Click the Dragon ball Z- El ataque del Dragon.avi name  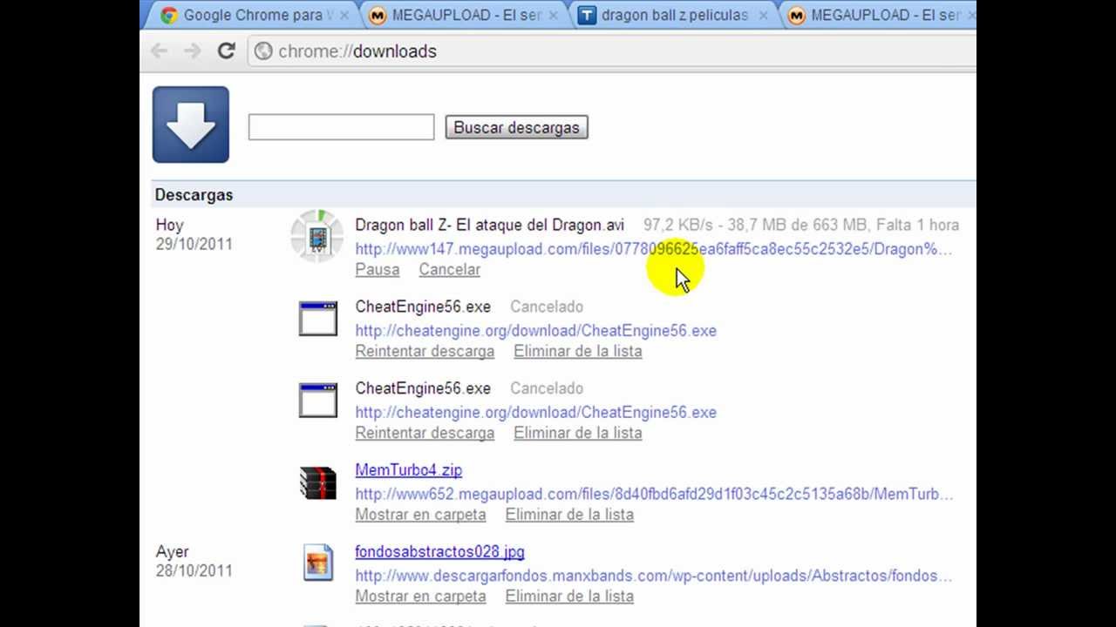(489, 226)
